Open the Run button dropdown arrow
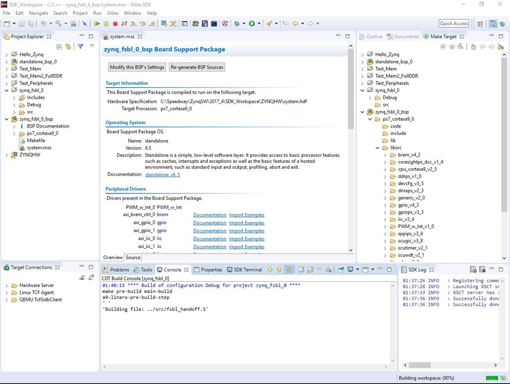Viewport: 510px width, 384px height. point(259,24)
